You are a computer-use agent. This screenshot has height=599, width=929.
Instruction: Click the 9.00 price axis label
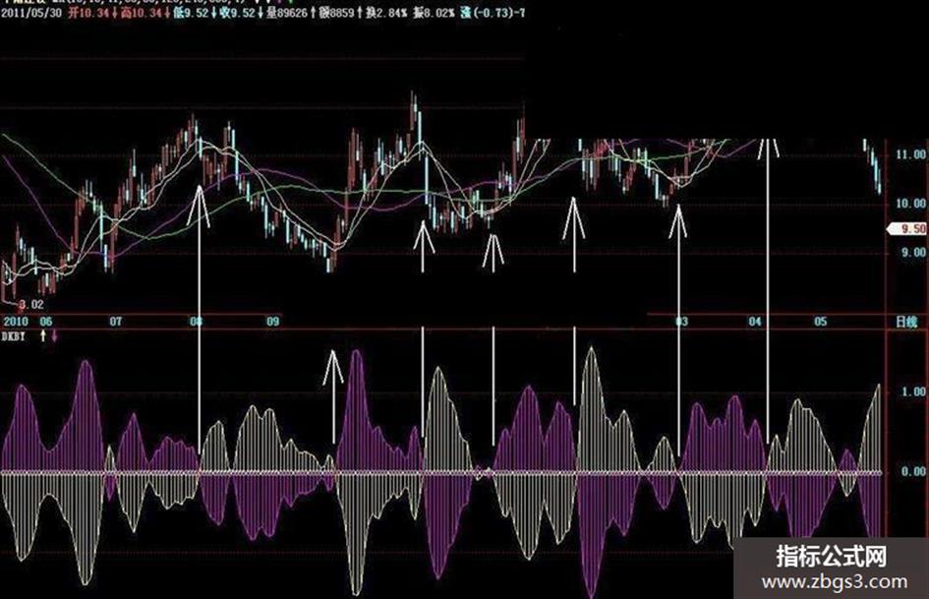913,252
